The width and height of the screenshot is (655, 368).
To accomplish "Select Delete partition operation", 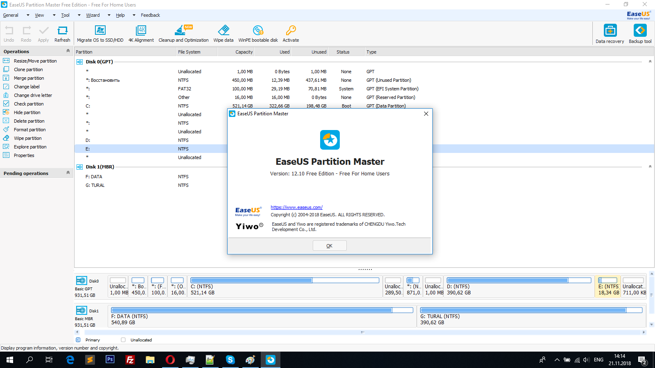I will pos(29,121).
